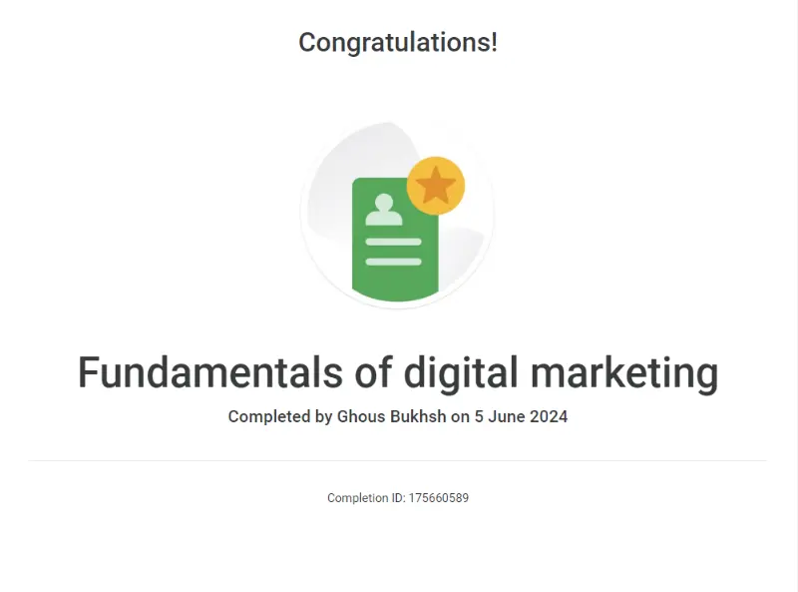Click the green certificate card icon
The width and height of the screenshot is (798, 592).
tap(395, 240)
